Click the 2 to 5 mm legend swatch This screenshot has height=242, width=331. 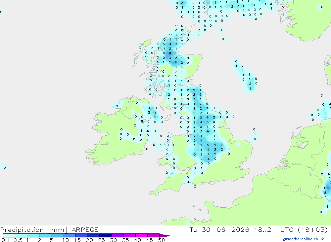45,235
